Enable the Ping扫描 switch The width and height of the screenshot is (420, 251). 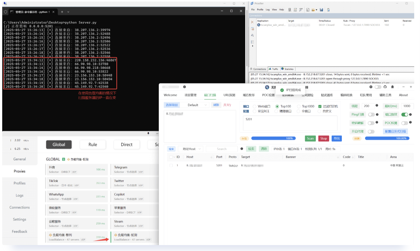click(371, 115)
